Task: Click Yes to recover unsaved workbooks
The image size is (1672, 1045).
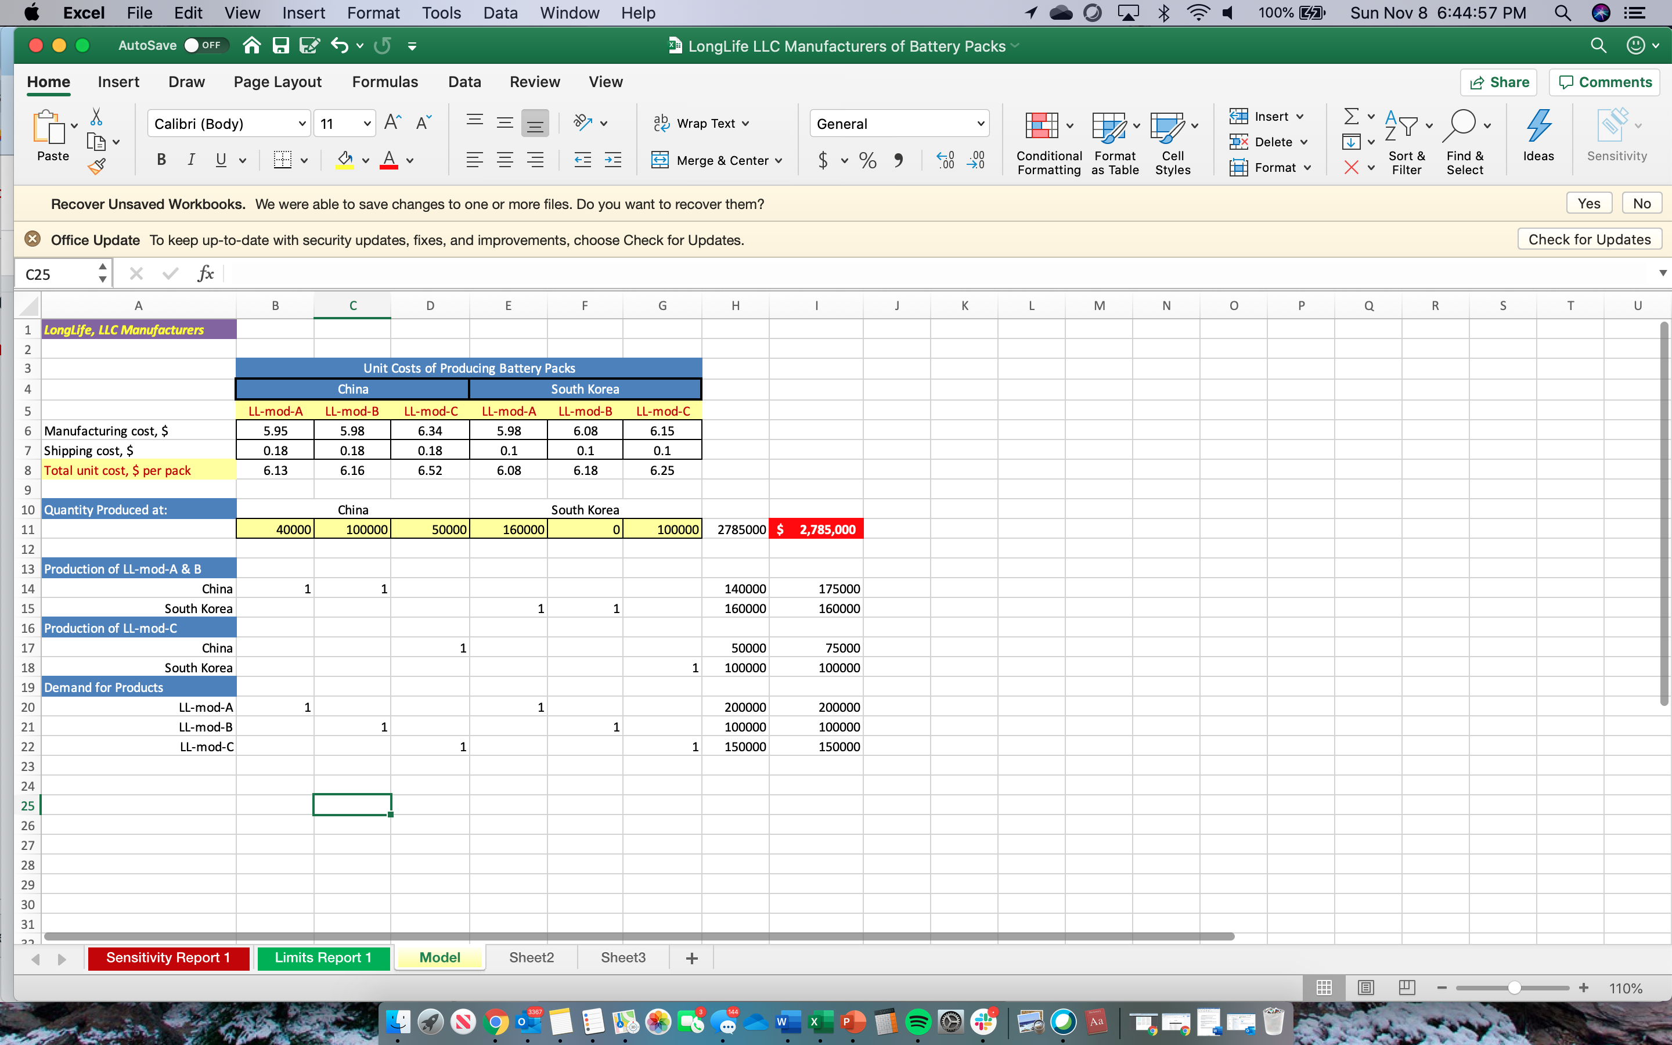Action: point(1588,203)
